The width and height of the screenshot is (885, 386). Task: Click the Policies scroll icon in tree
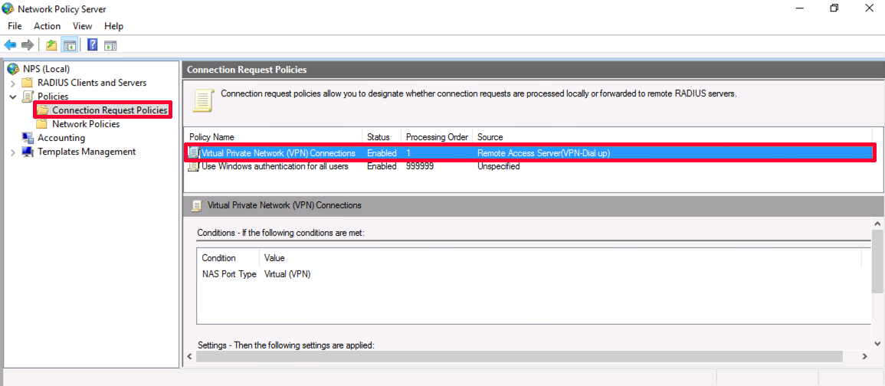27,96
